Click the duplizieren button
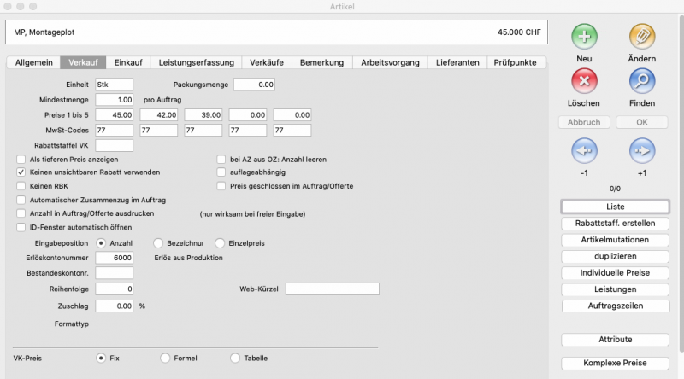 [x=614, y=256]
